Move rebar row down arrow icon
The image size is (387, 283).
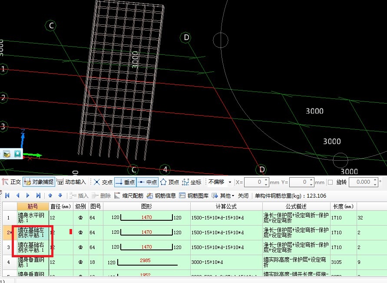[x=60, y=195]
